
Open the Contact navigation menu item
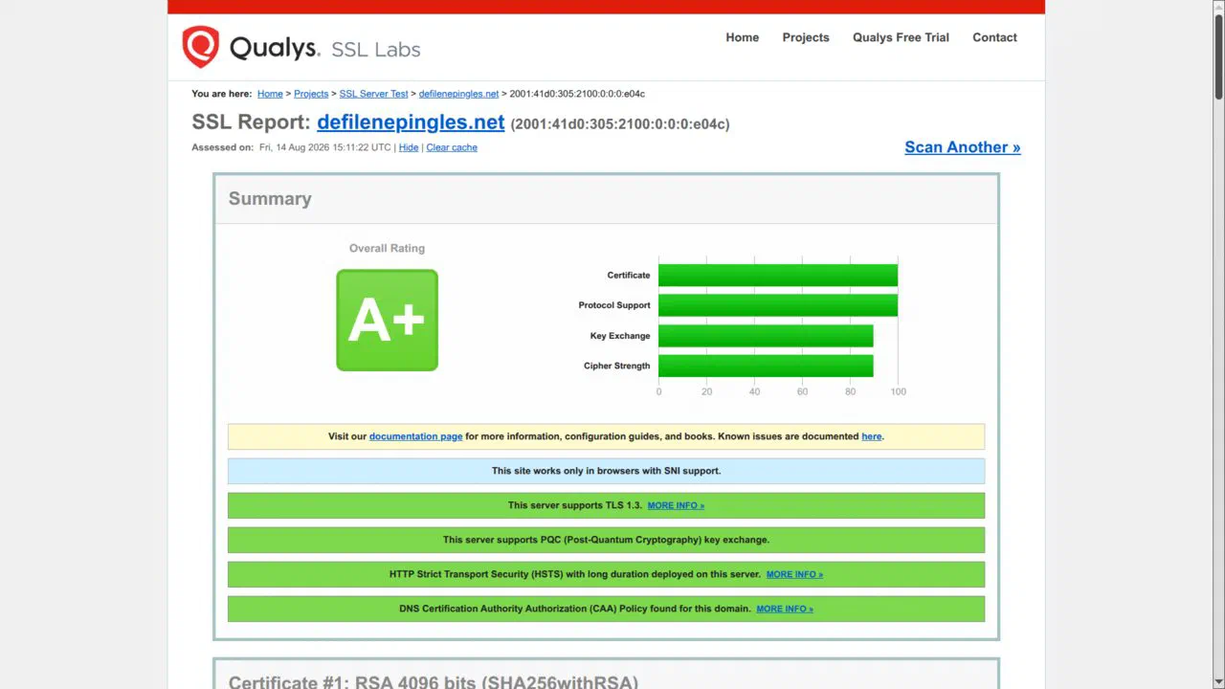994,37
